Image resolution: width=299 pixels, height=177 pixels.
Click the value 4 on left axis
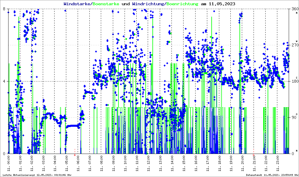click(4, 81)
